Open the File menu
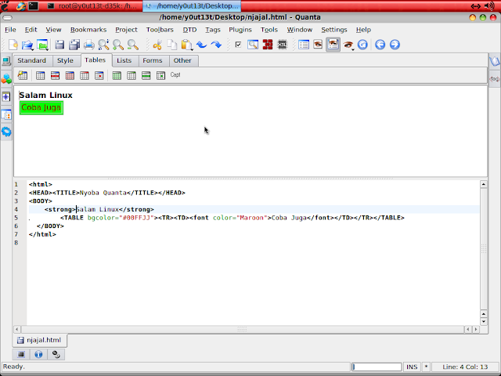 click(x=10, y=30)
